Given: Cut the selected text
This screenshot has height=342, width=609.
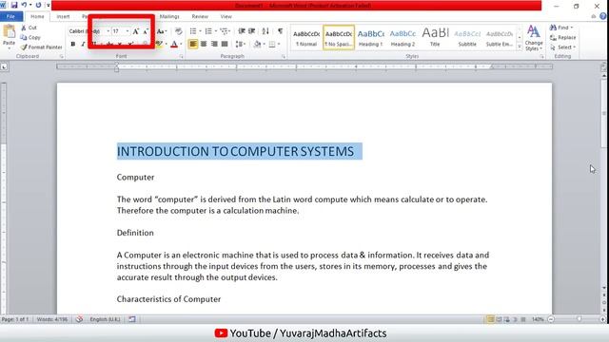Looking at the screenshot, I should click(29, 28).
